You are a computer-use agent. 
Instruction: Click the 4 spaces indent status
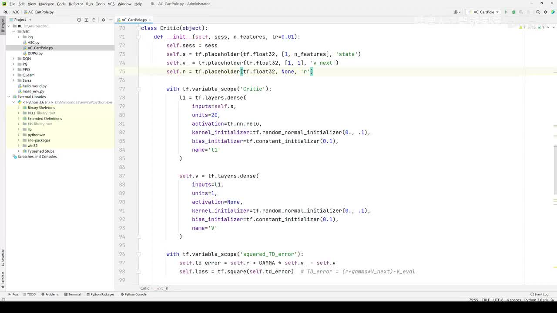514,300
